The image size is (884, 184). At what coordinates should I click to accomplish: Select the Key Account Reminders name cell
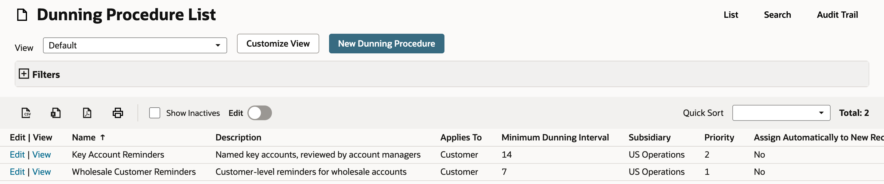[x=118, y=155]
